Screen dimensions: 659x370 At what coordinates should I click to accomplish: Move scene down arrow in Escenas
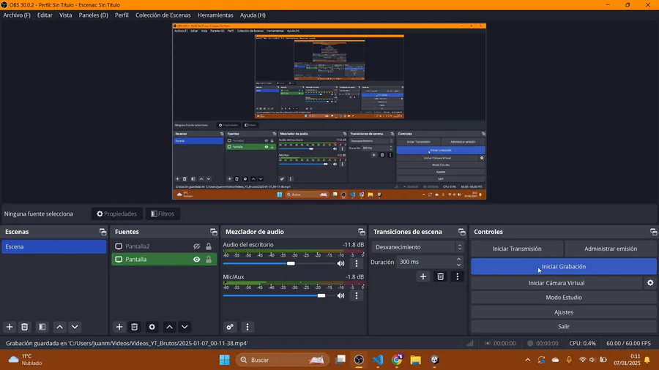pos(75,327)
